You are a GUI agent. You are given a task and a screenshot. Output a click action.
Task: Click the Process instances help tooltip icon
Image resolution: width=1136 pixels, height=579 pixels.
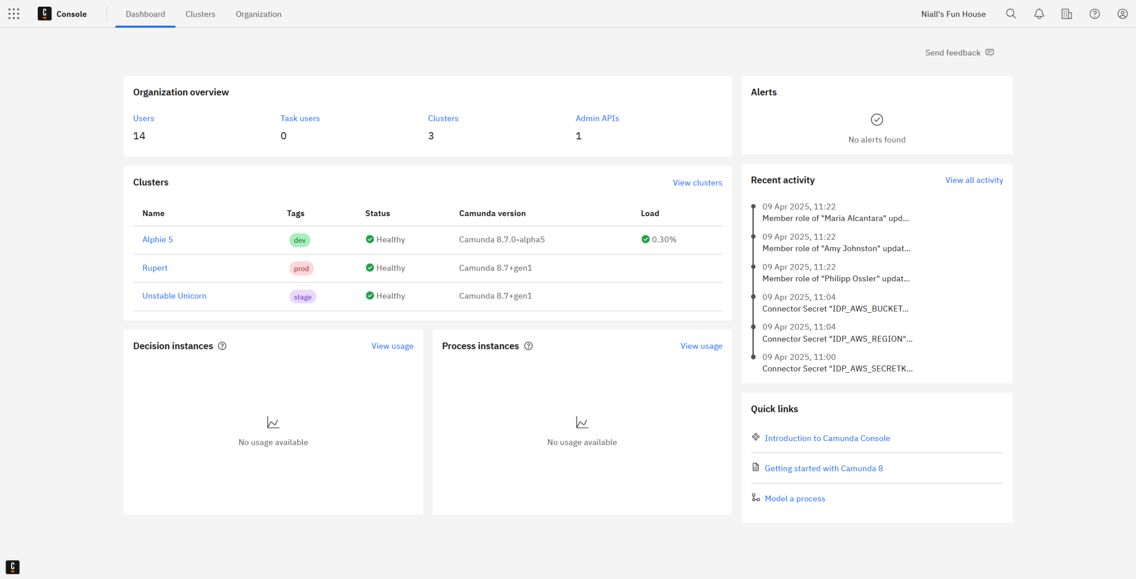[528, 346]
